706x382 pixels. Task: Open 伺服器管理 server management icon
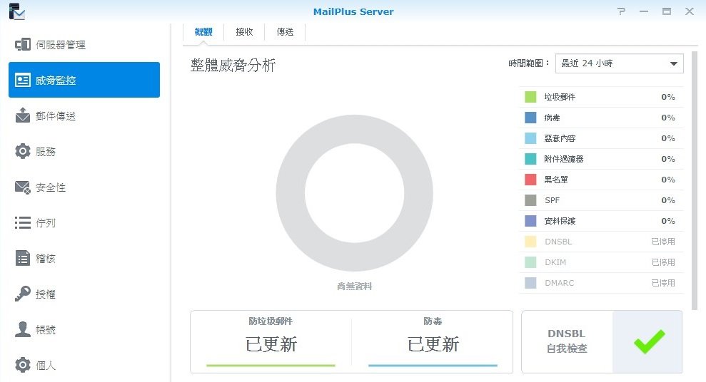(x=23, y=44)
